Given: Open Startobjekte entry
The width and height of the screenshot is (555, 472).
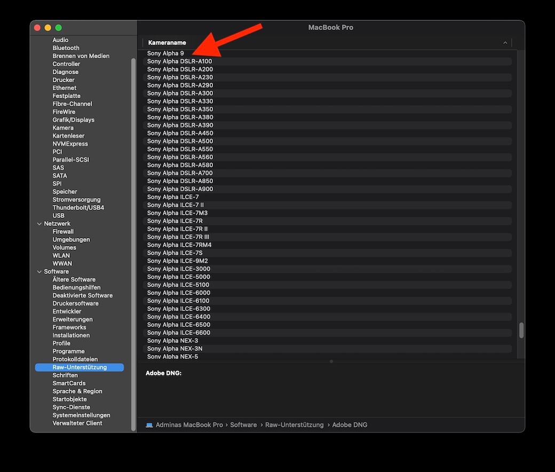Looking at the screenshot, I should (69, 399).
